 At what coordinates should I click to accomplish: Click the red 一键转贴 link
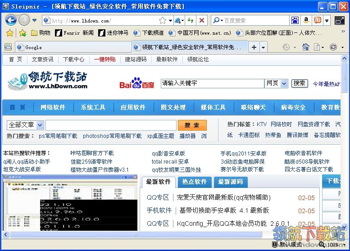tap(105, 59)
